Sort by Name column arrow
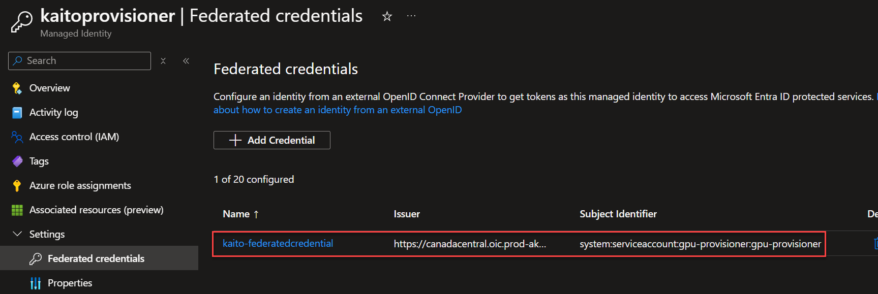 point(256,214)
